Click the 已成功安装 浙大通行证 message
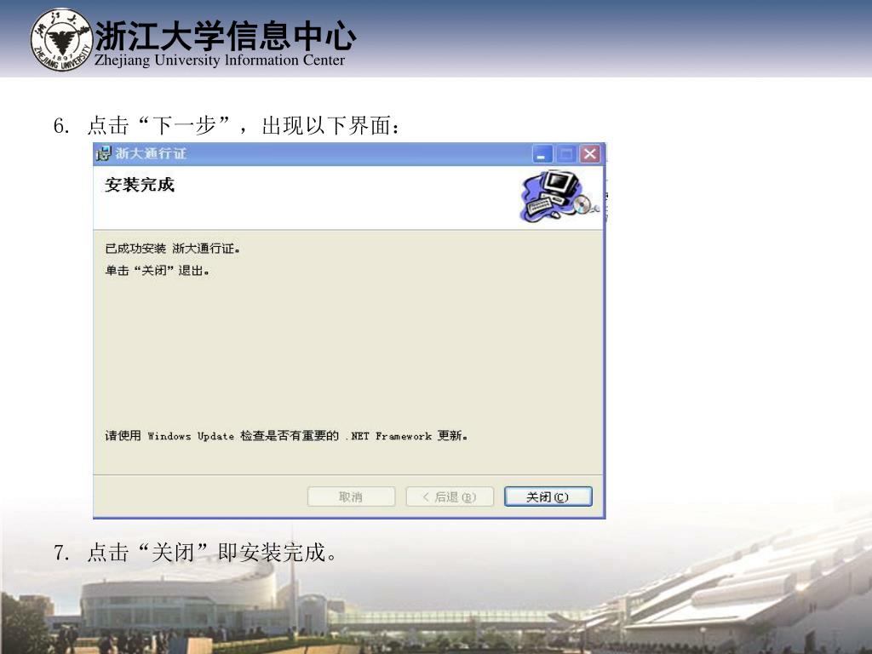 (172, 249)
